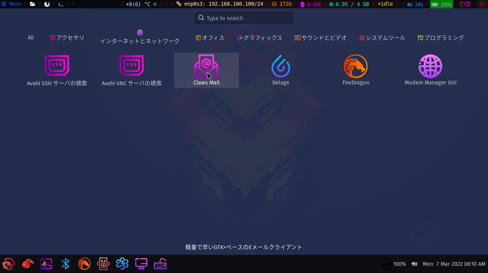Select the アクセサリ category
This screenshot has width=488, height=273.
click(67, 37)
